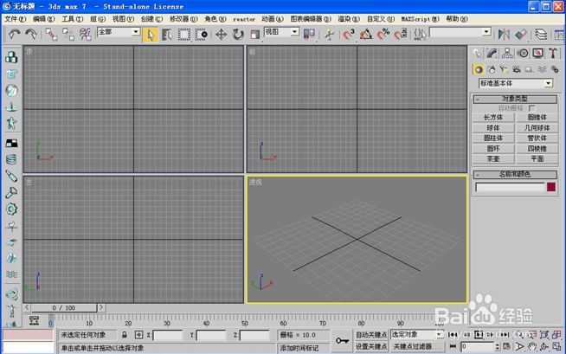Click the Unlink Selection tool
This screenshot has width=566, height=354.
(x=68, y=35)
